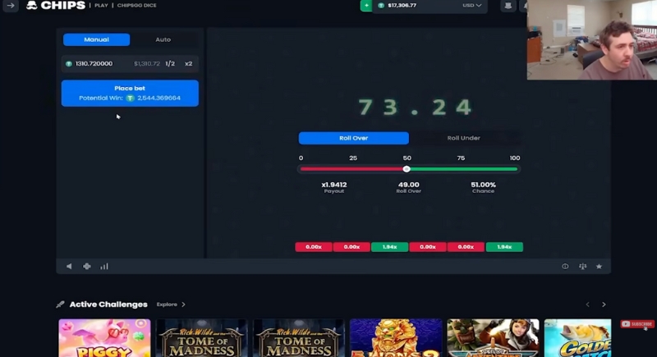Go to next challenges with right arrow
This screenshot has width=657, height=357.
pos(604,304)
